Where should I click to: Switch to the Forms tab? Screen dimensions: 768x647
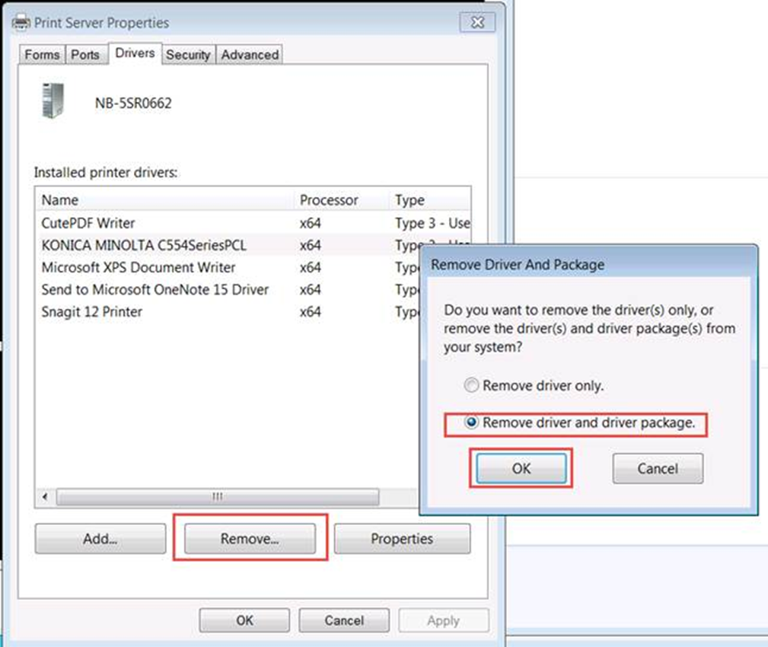[42, 55]
